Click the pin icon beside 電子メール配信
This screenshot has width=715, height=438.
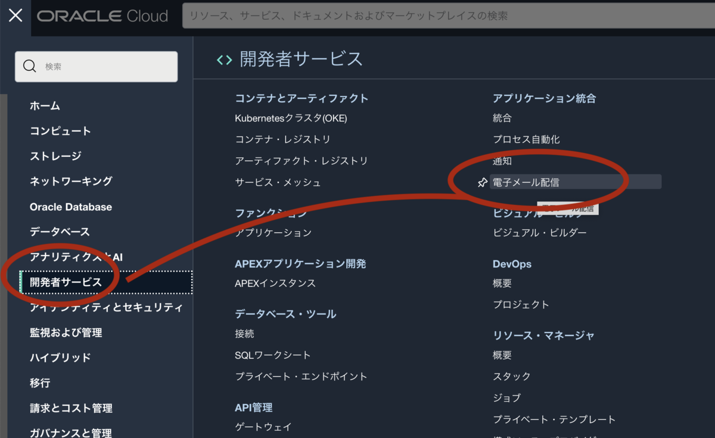(x=483, y=182)
